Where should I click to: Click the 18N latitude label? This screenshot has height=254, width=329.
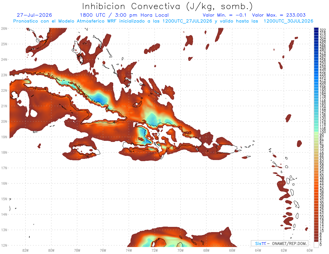[4, 152]
